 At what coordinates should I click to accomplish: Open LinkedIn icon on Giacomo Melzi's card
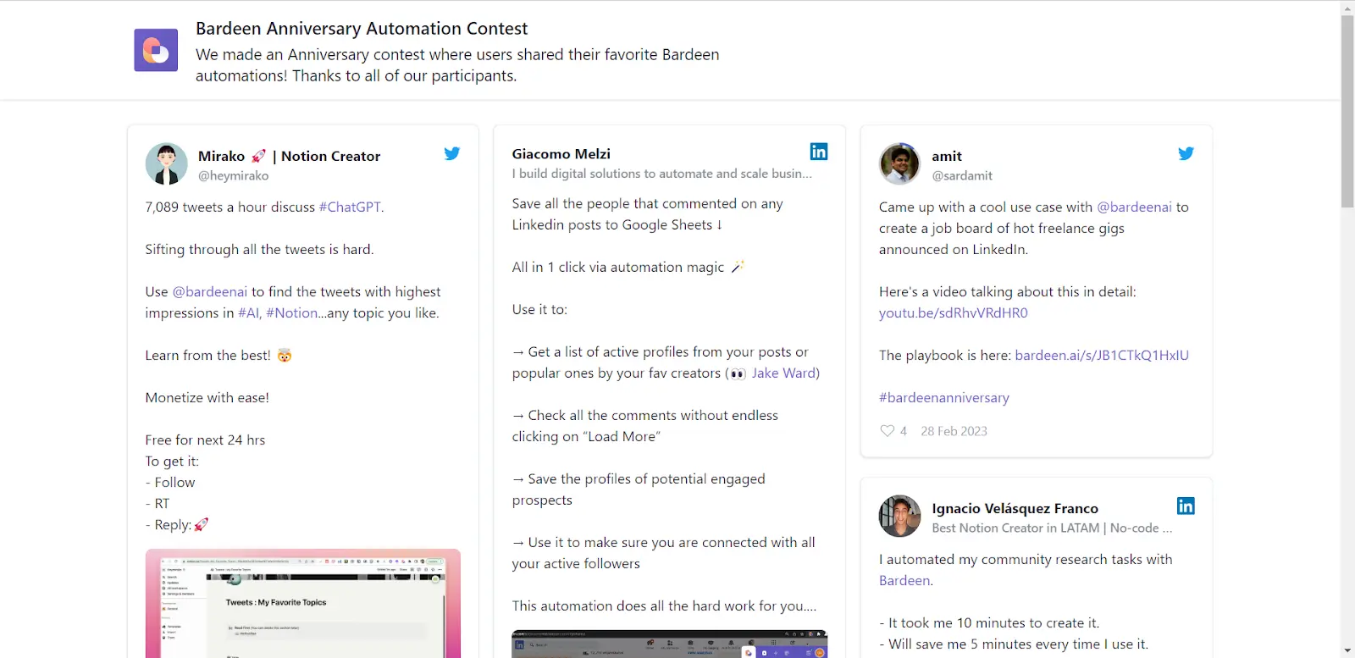pyautogui.click(x=819, y=152)
